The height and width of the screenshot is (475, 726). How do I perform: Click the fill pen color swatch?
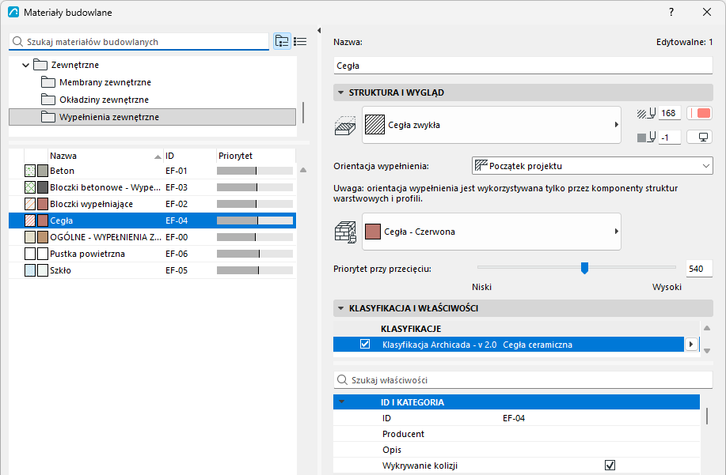pyautogui.click(x=700, y=113)
